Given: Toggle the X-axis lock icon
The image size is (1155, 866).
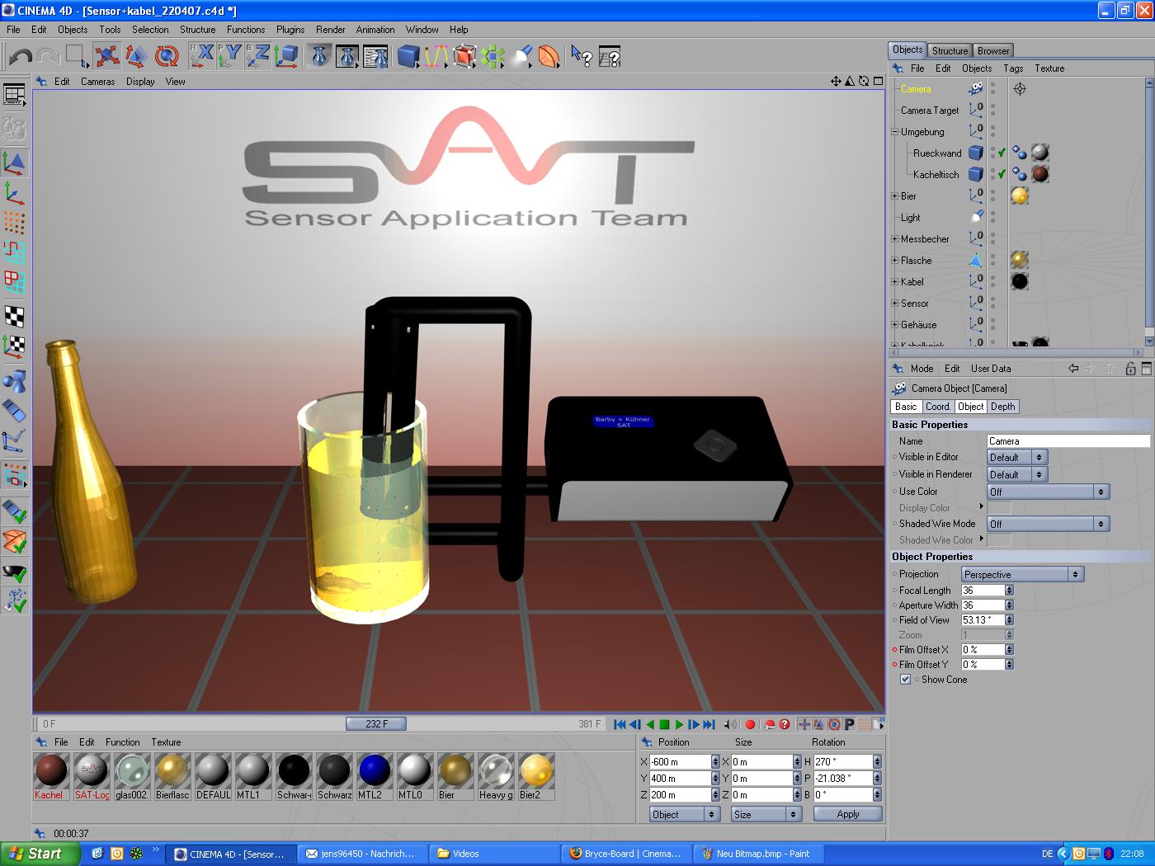Looking at the screenshot, I should 201,56.
